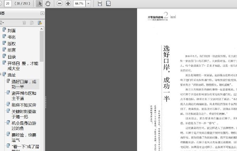
Task: Click the bookmarks scroll-up arrow
Action: pyautogui.click(x=41, y=29)
